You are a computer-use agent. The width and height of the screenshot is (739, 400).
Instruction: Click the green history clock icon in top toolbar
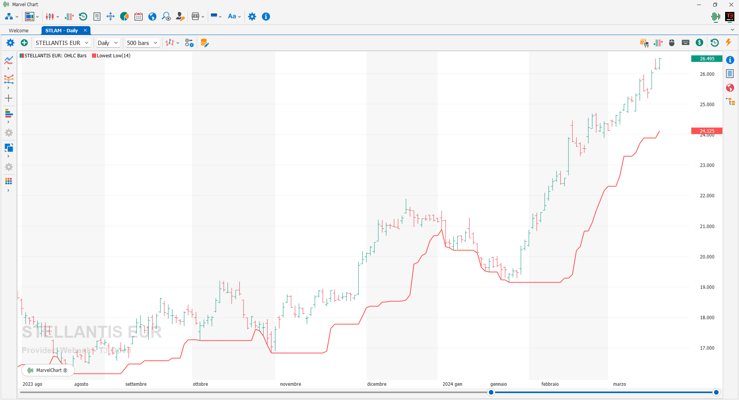[83, 17]
